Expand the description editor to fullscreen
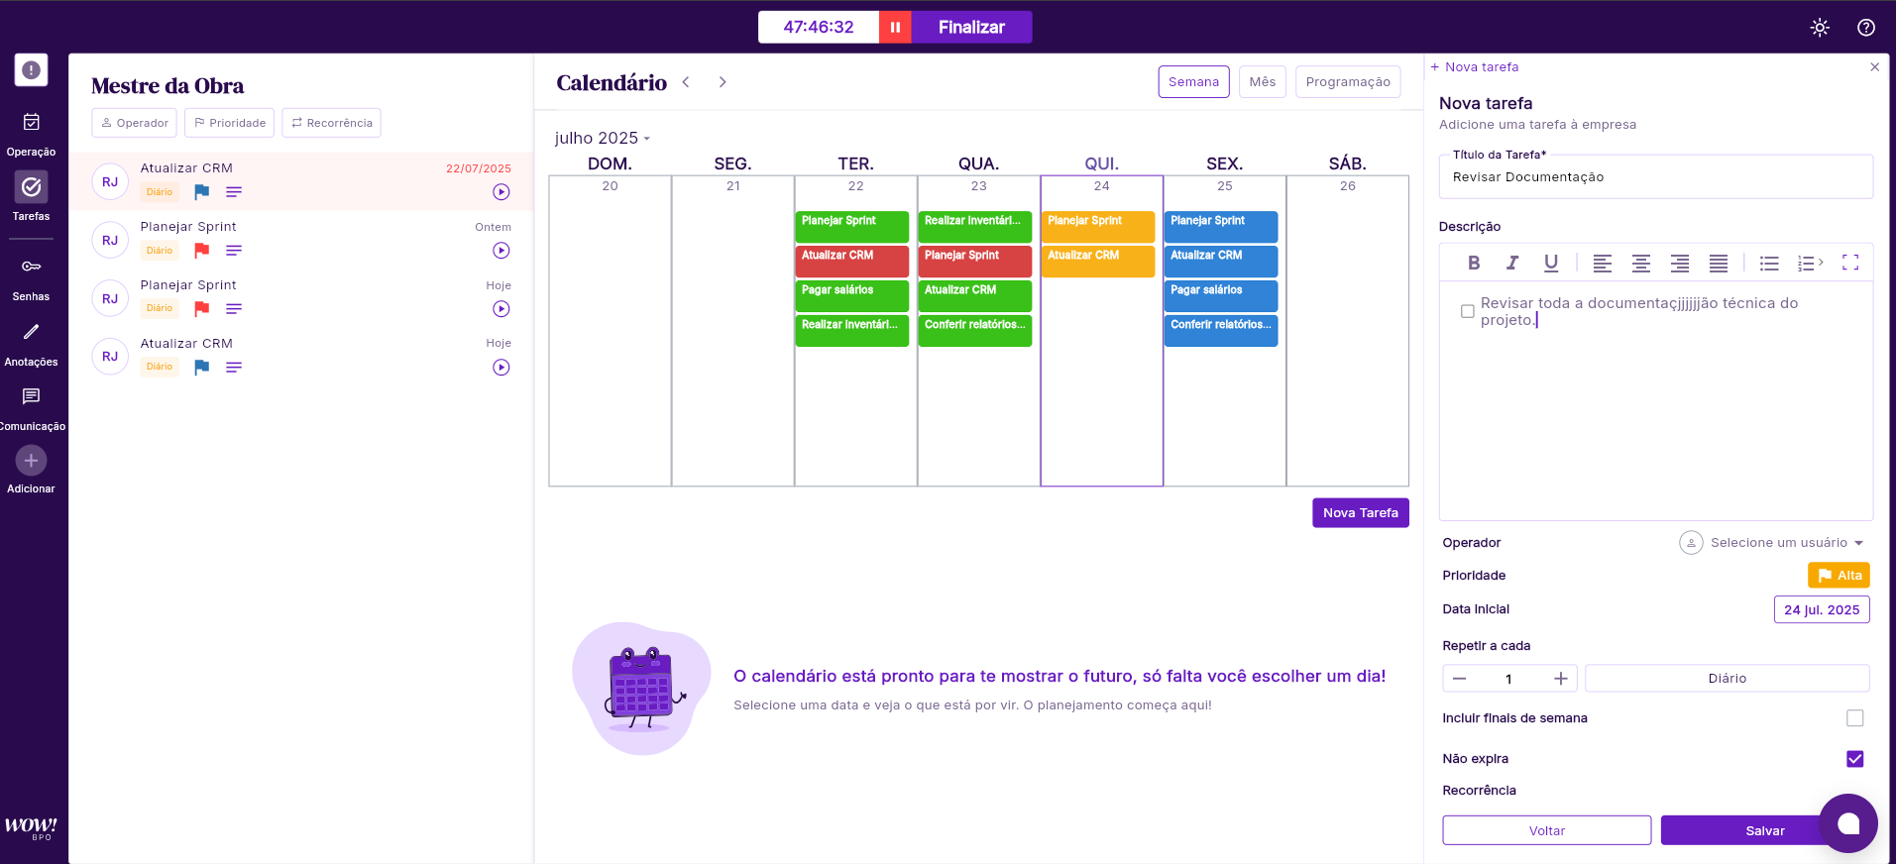Screen dimensions: 1896x864 [x=1849, y=263]
